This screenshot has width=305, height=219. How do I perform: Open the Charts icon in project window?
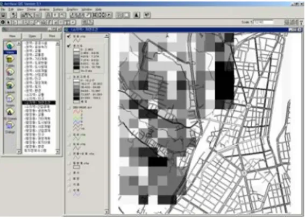(10, 74)
